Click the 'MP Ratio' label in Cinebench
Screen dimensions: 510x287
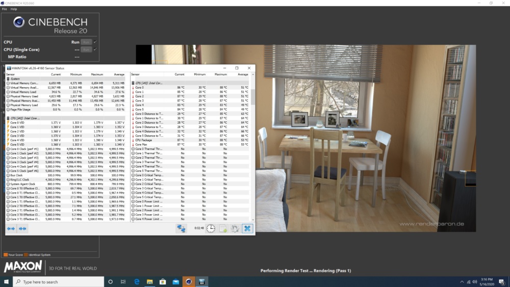[17, 57]
